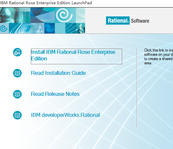The width and height of the screenshot is (173, 149).
Task: Click the book icon next to Read Release Notes
Action: tap(17, 94)
